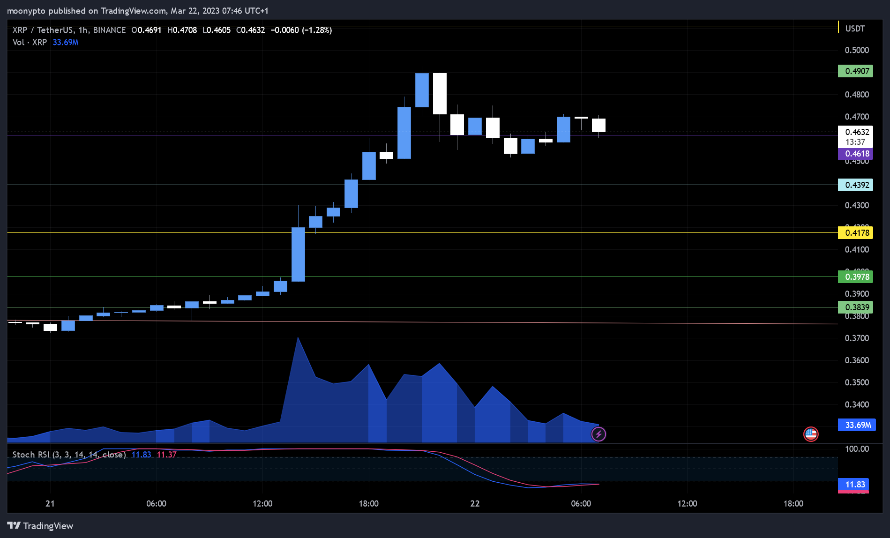The width and height of the screenshot is (890, 538).
Task: Click the USDT currency label
Action: click(855, 29)
